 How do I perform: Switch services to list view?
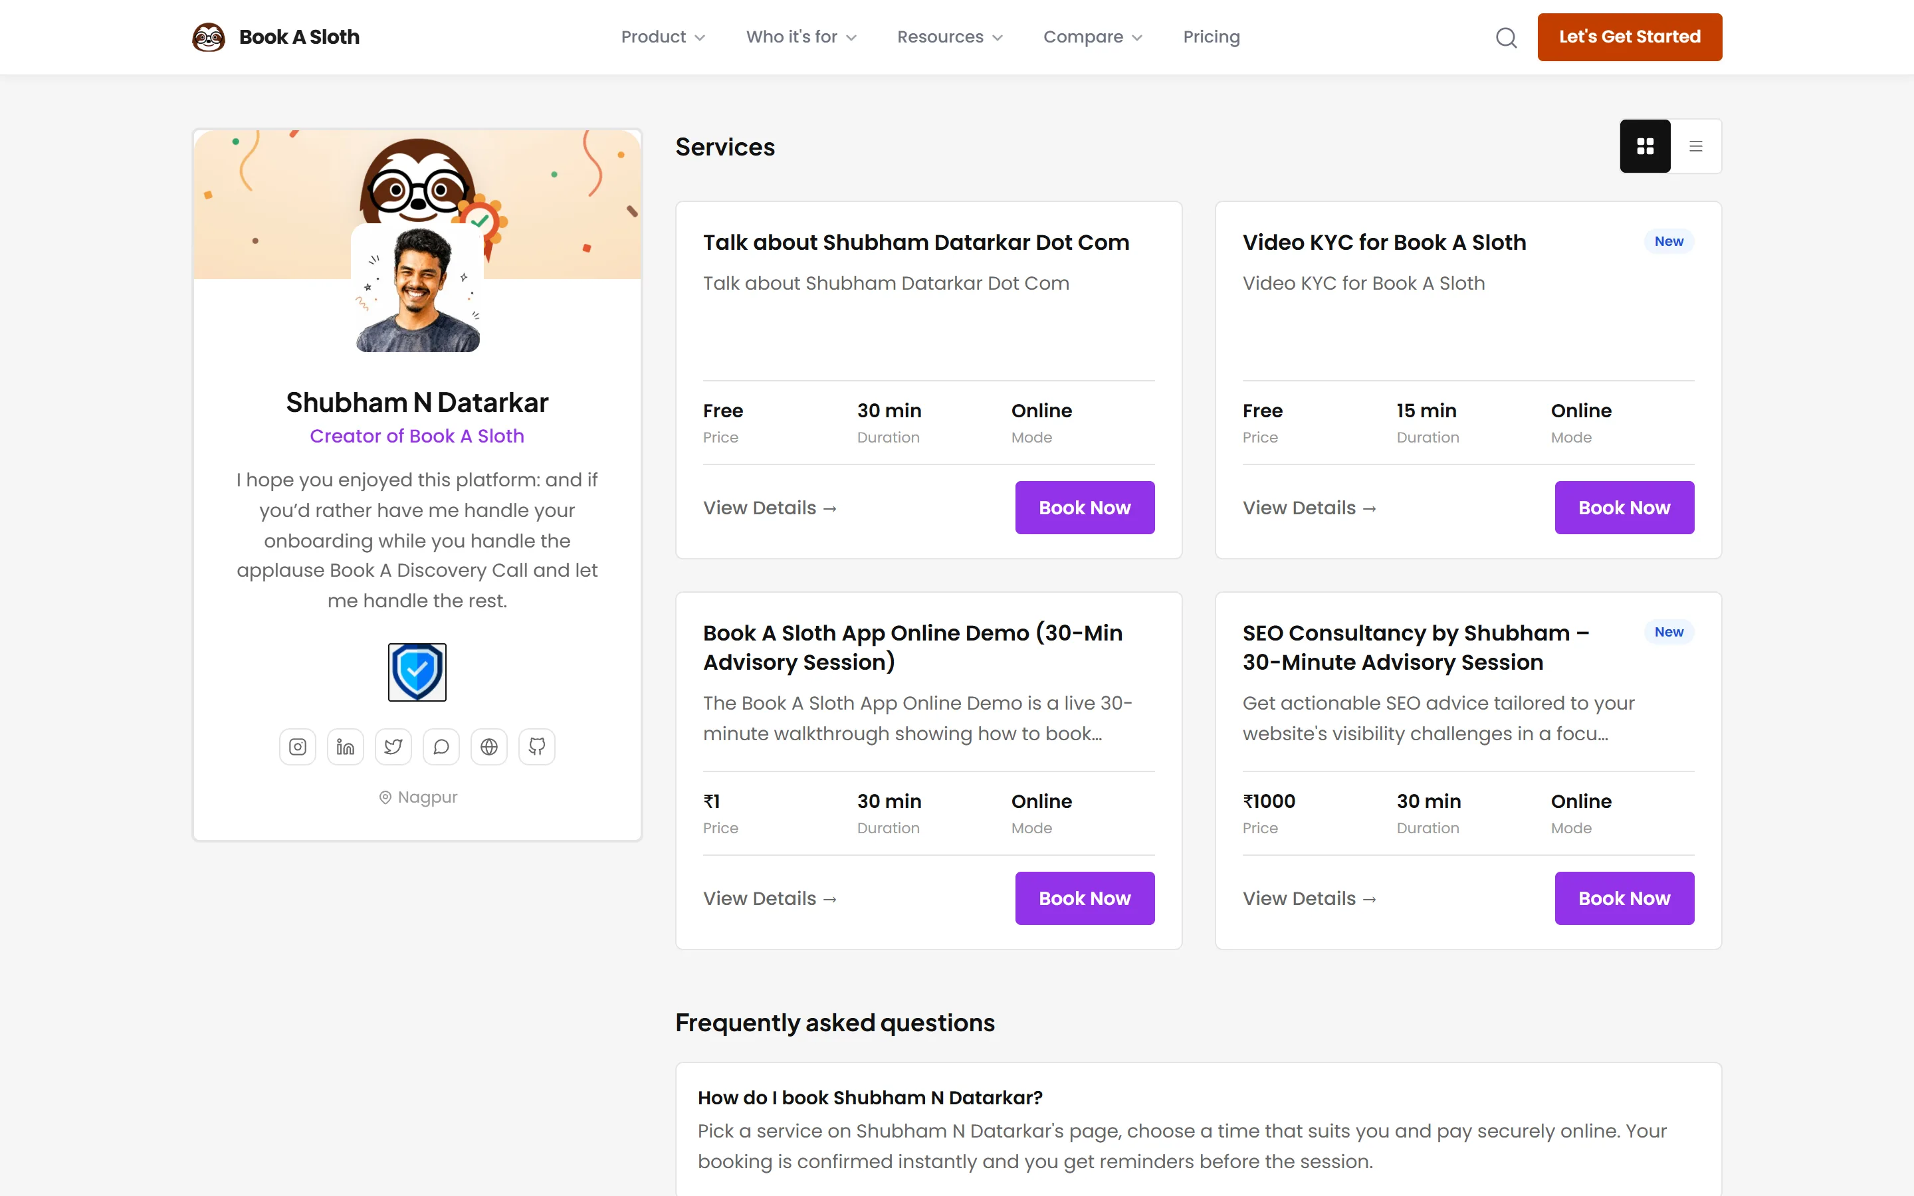[1696, 146]
